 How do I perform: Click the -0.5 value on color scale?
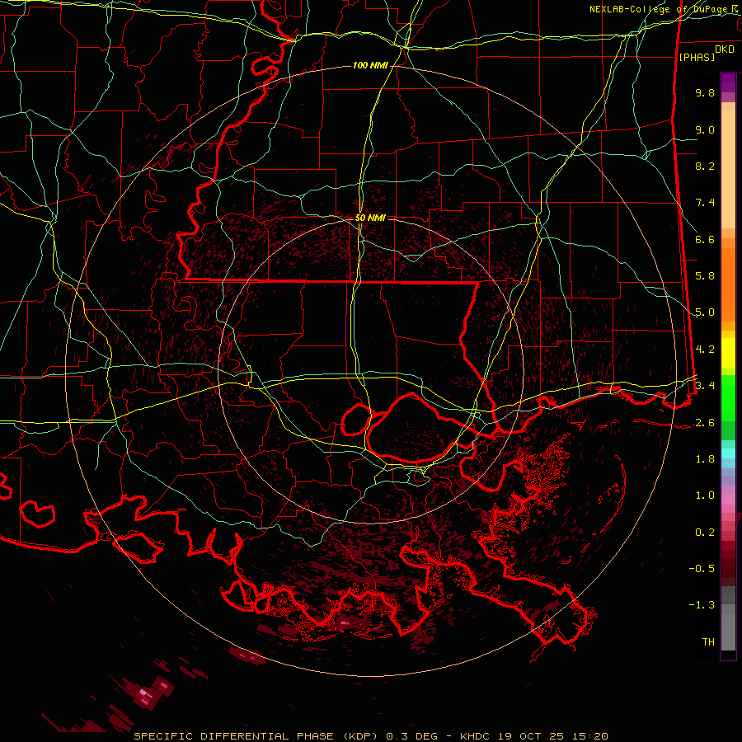pos(702,569)
